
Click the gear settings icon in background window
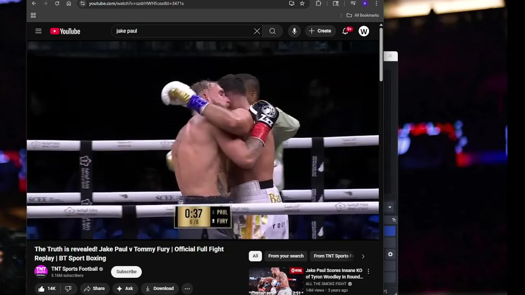(390, 254)
